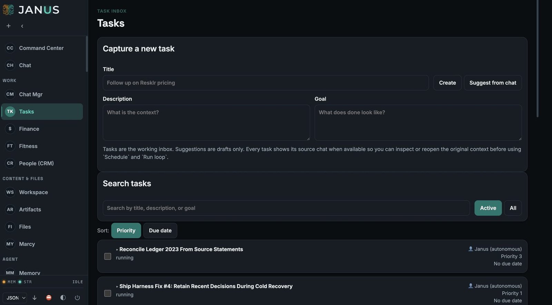Click the MEM status indicator

tap(9, 282)
